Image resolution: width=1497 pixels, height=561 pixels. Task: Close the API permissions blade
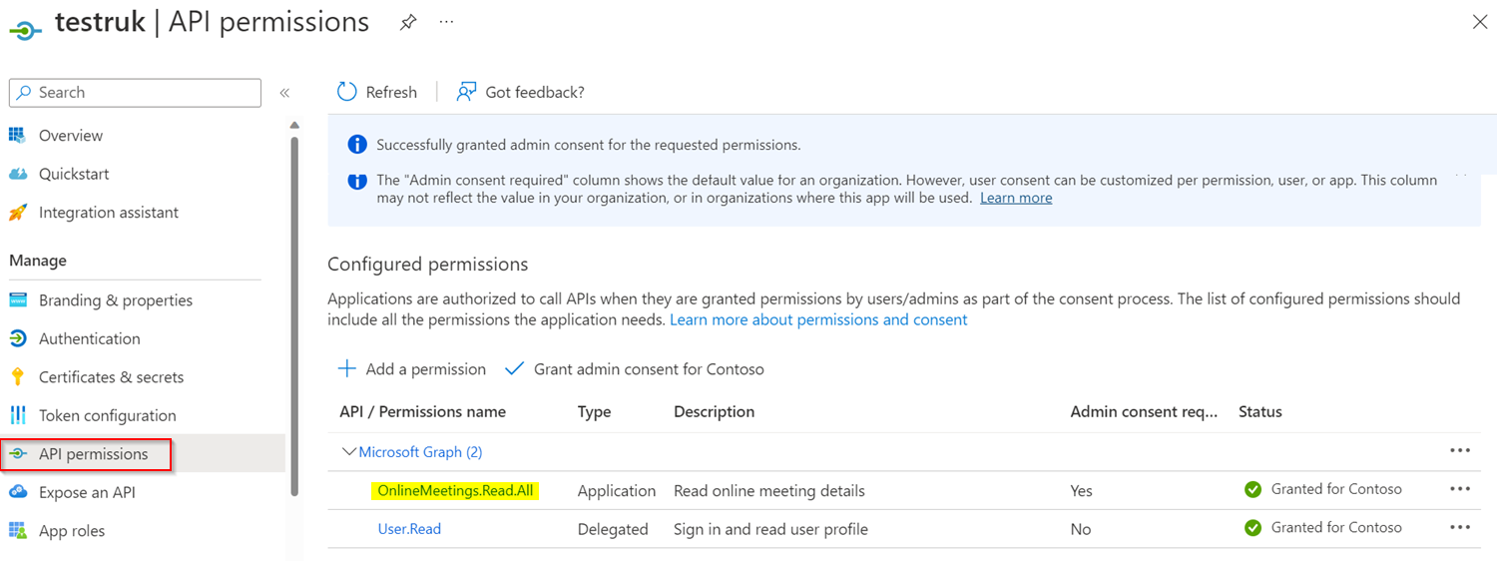point(1480,22)
